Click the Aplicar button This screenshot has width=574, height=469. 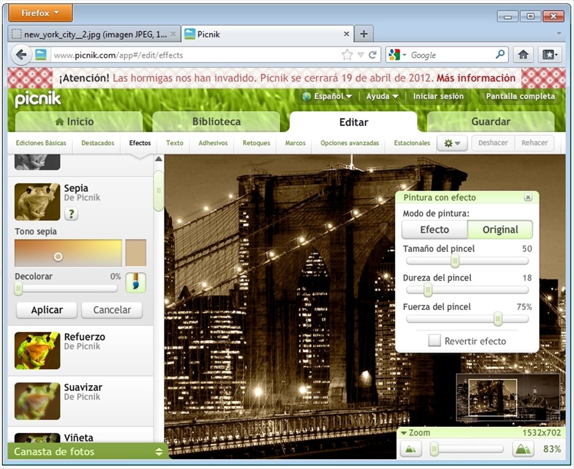(47, 310)
